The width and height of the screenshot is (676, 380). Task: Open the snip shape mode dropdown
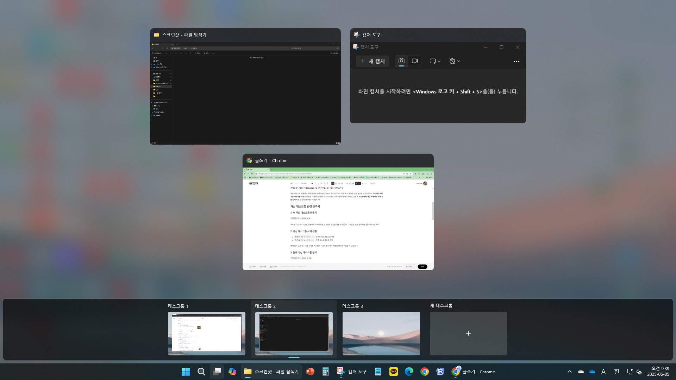pyautogui.click(x=435, y=61)
